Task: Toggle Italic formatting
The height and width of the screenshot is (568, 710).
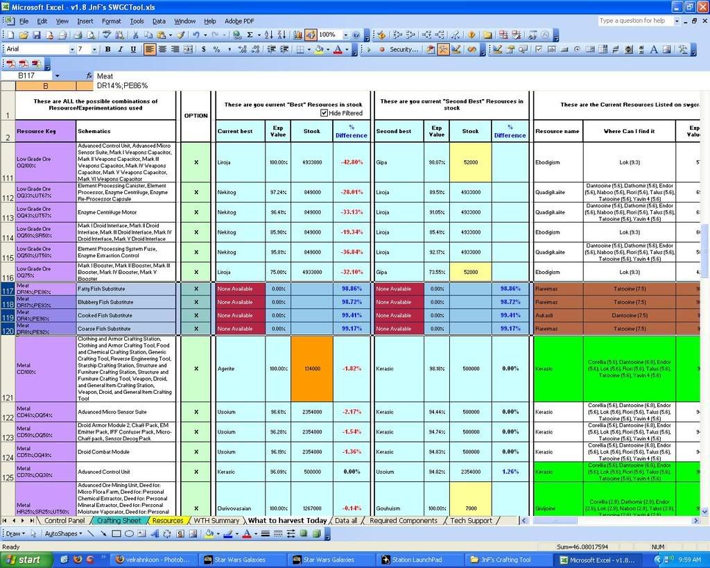Action: coord(121,49)
